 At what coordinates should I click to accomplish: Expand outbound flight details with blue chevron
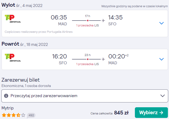[x=162, y=23]
